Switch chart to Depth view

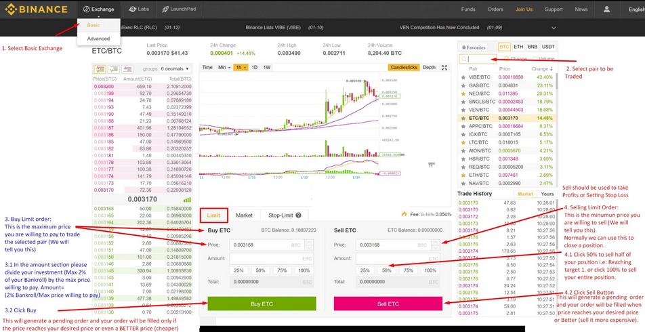[429, 68]
